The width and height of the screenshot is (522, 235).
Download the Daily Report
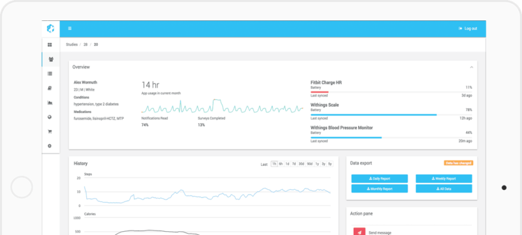380,179
